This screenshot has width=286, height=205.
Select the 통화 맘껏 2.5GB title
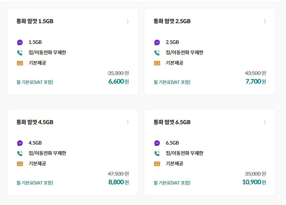click(x=172, y=21)
